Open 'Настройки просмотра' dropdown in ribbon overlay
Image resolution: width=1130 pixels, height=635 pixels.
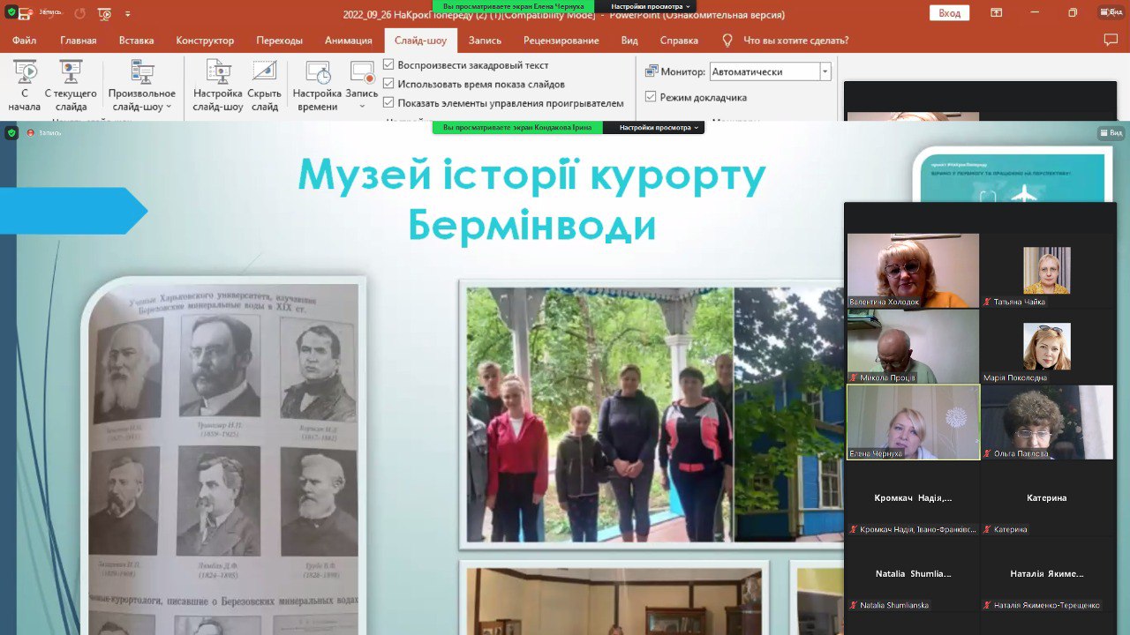pos(647,6)
